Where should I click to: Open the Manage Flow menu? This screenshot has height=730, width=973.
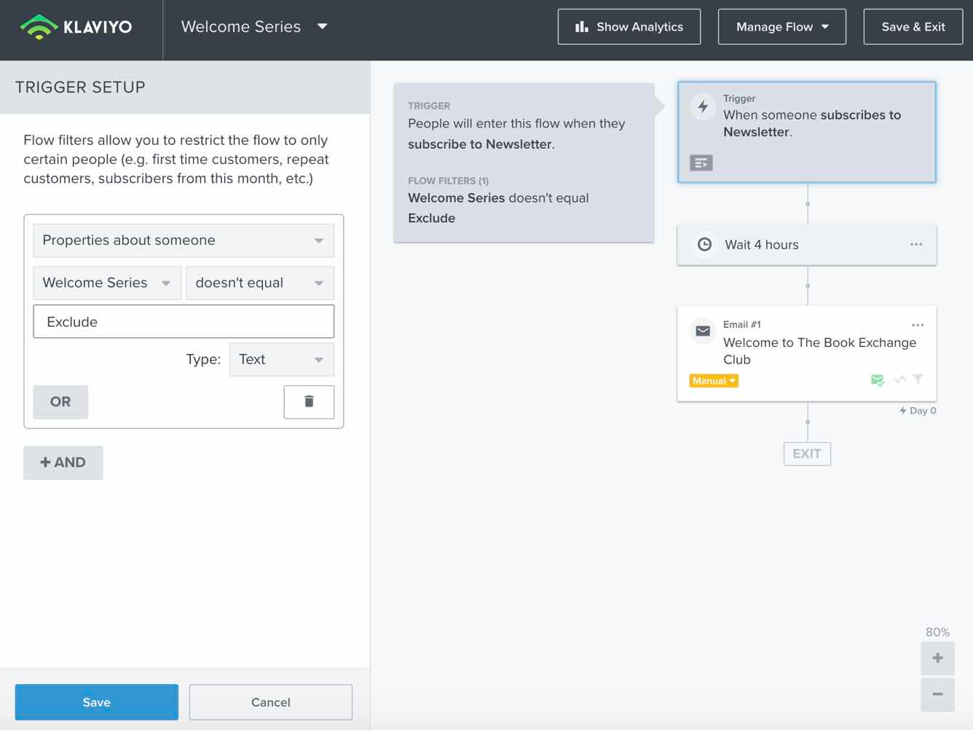[x=782, y=27]
